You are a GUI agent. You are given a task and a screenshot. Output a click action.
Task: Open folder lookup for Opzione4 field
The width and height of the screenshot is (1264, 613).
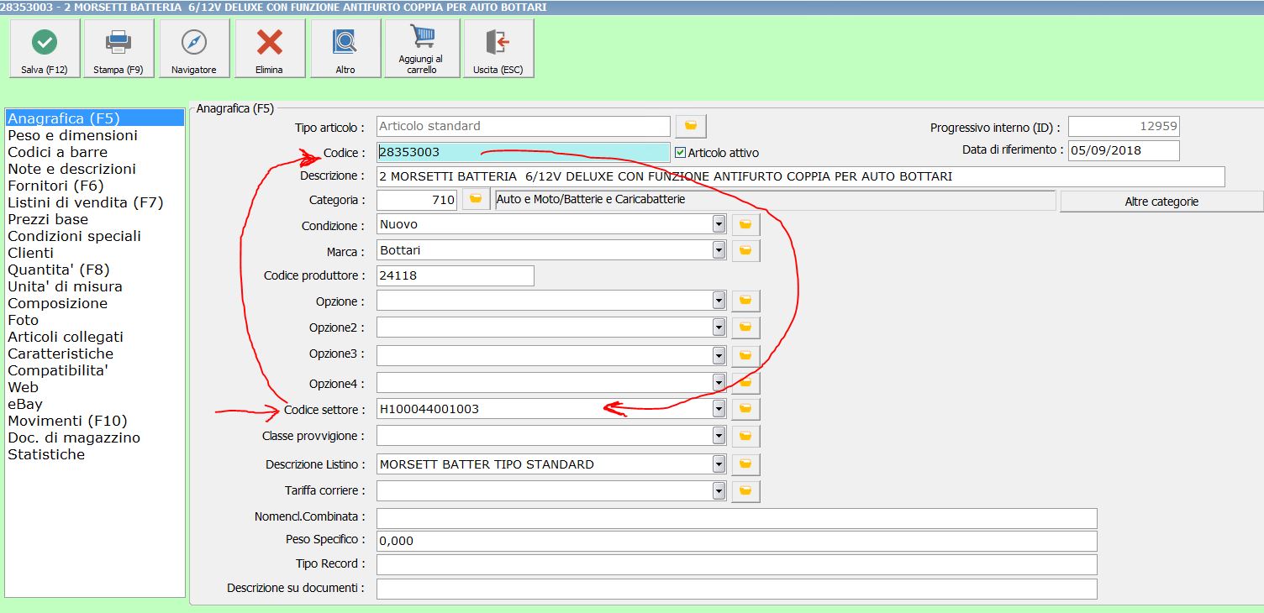pos(745,383)
